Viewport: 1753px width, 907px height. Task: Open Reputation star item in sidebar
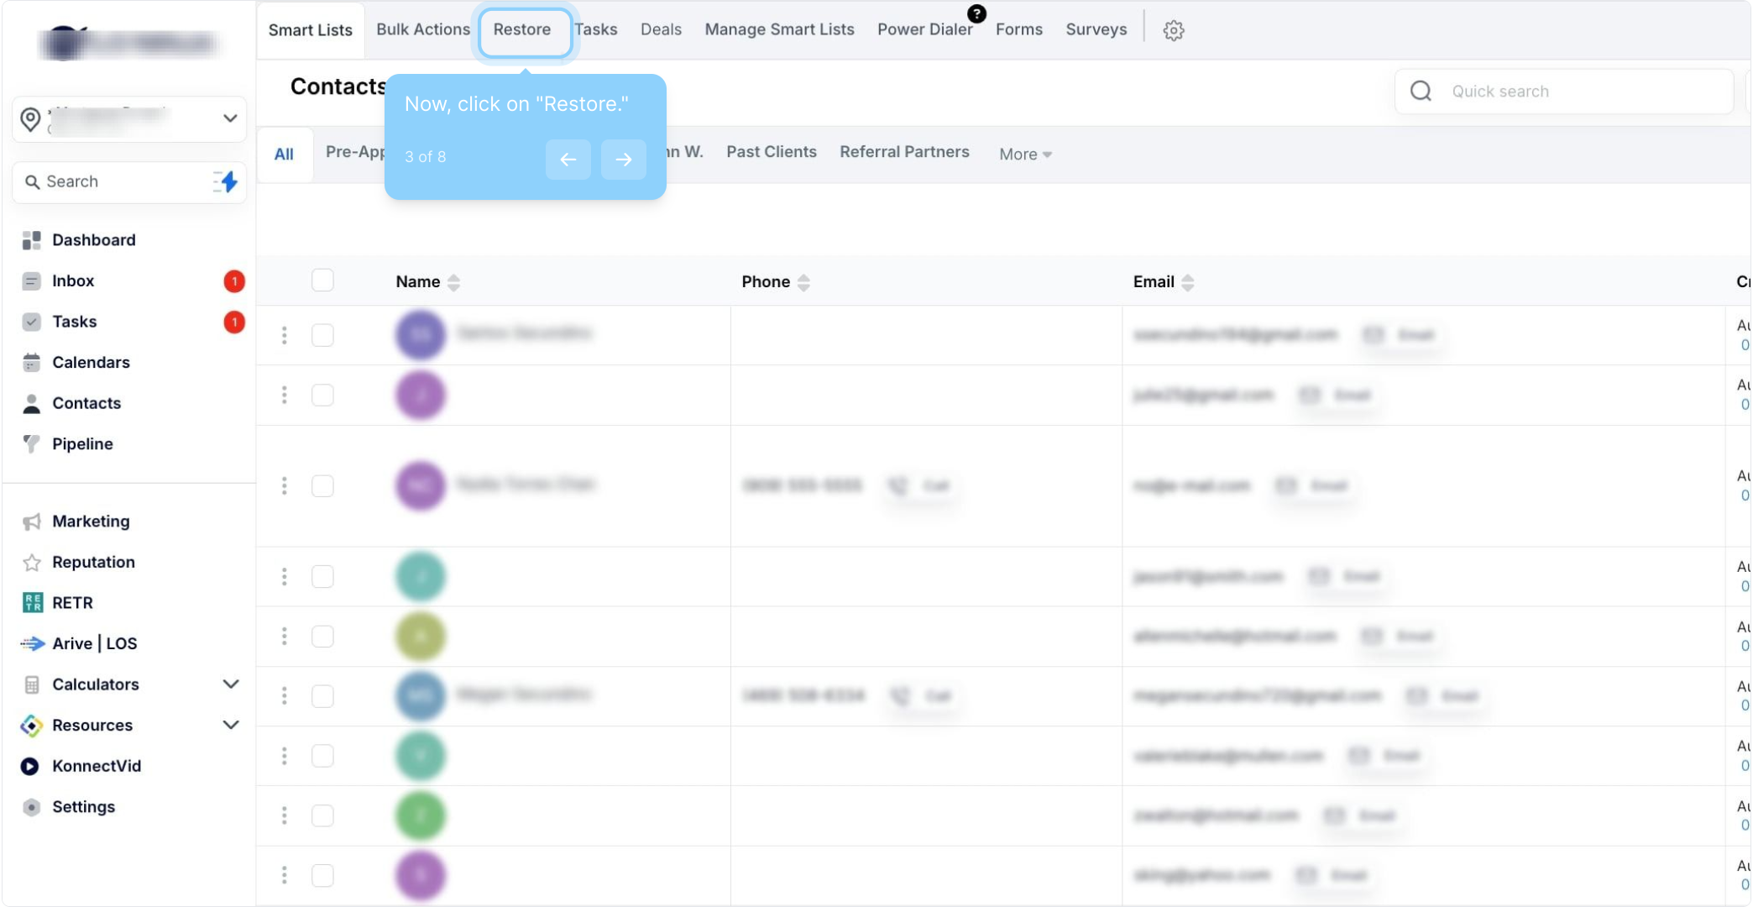pyautogui.click(x=92, y=562)
